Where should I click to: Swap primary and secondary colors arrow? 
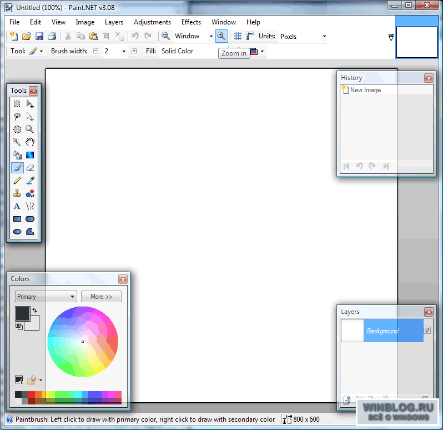pos(35,310)
